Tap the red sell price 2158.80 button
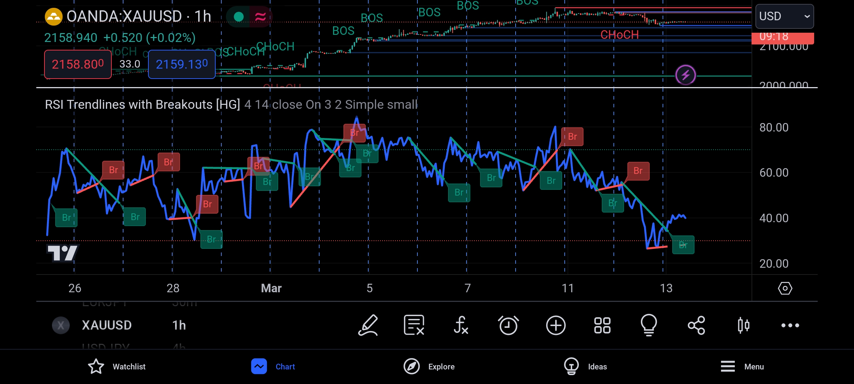 click(x=78, y=64)
